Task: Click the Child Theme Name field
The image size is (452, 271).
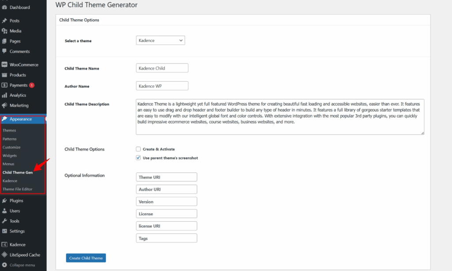Action: (162, 68)
